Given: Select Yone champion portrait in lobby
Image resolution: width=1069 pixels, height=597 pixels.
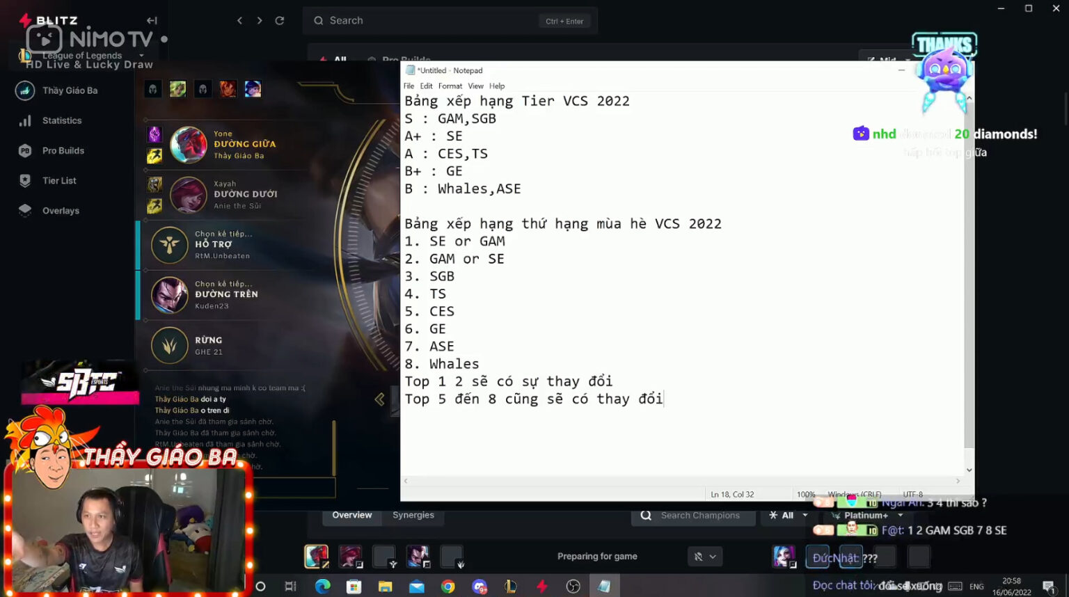Looking at the screenshot, I should 189,145.
